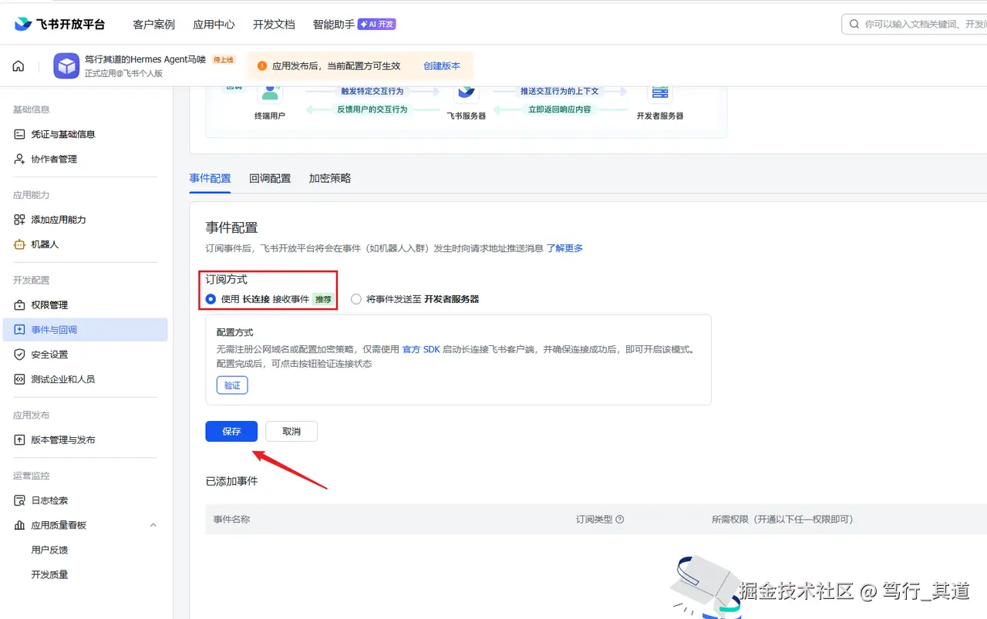Click the 权限管理 lock icon
The width and height of the screenshot is (987, 619).
pyautogui.click(x=20, y=305)
